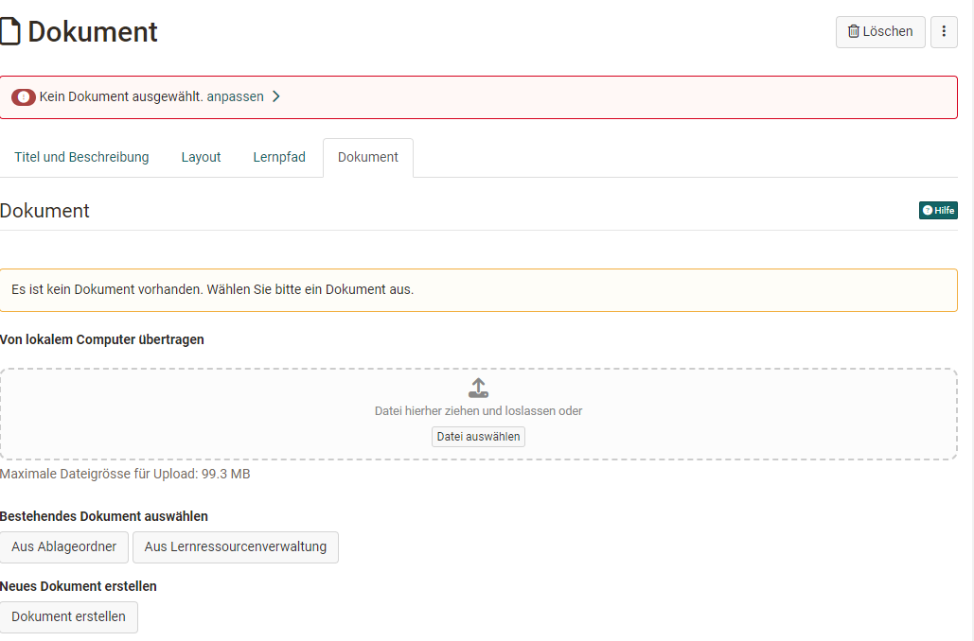974x641 pixels.
Task: Choose 'Aus Ablageordner' to pick a document
Action: coord(64,546)
